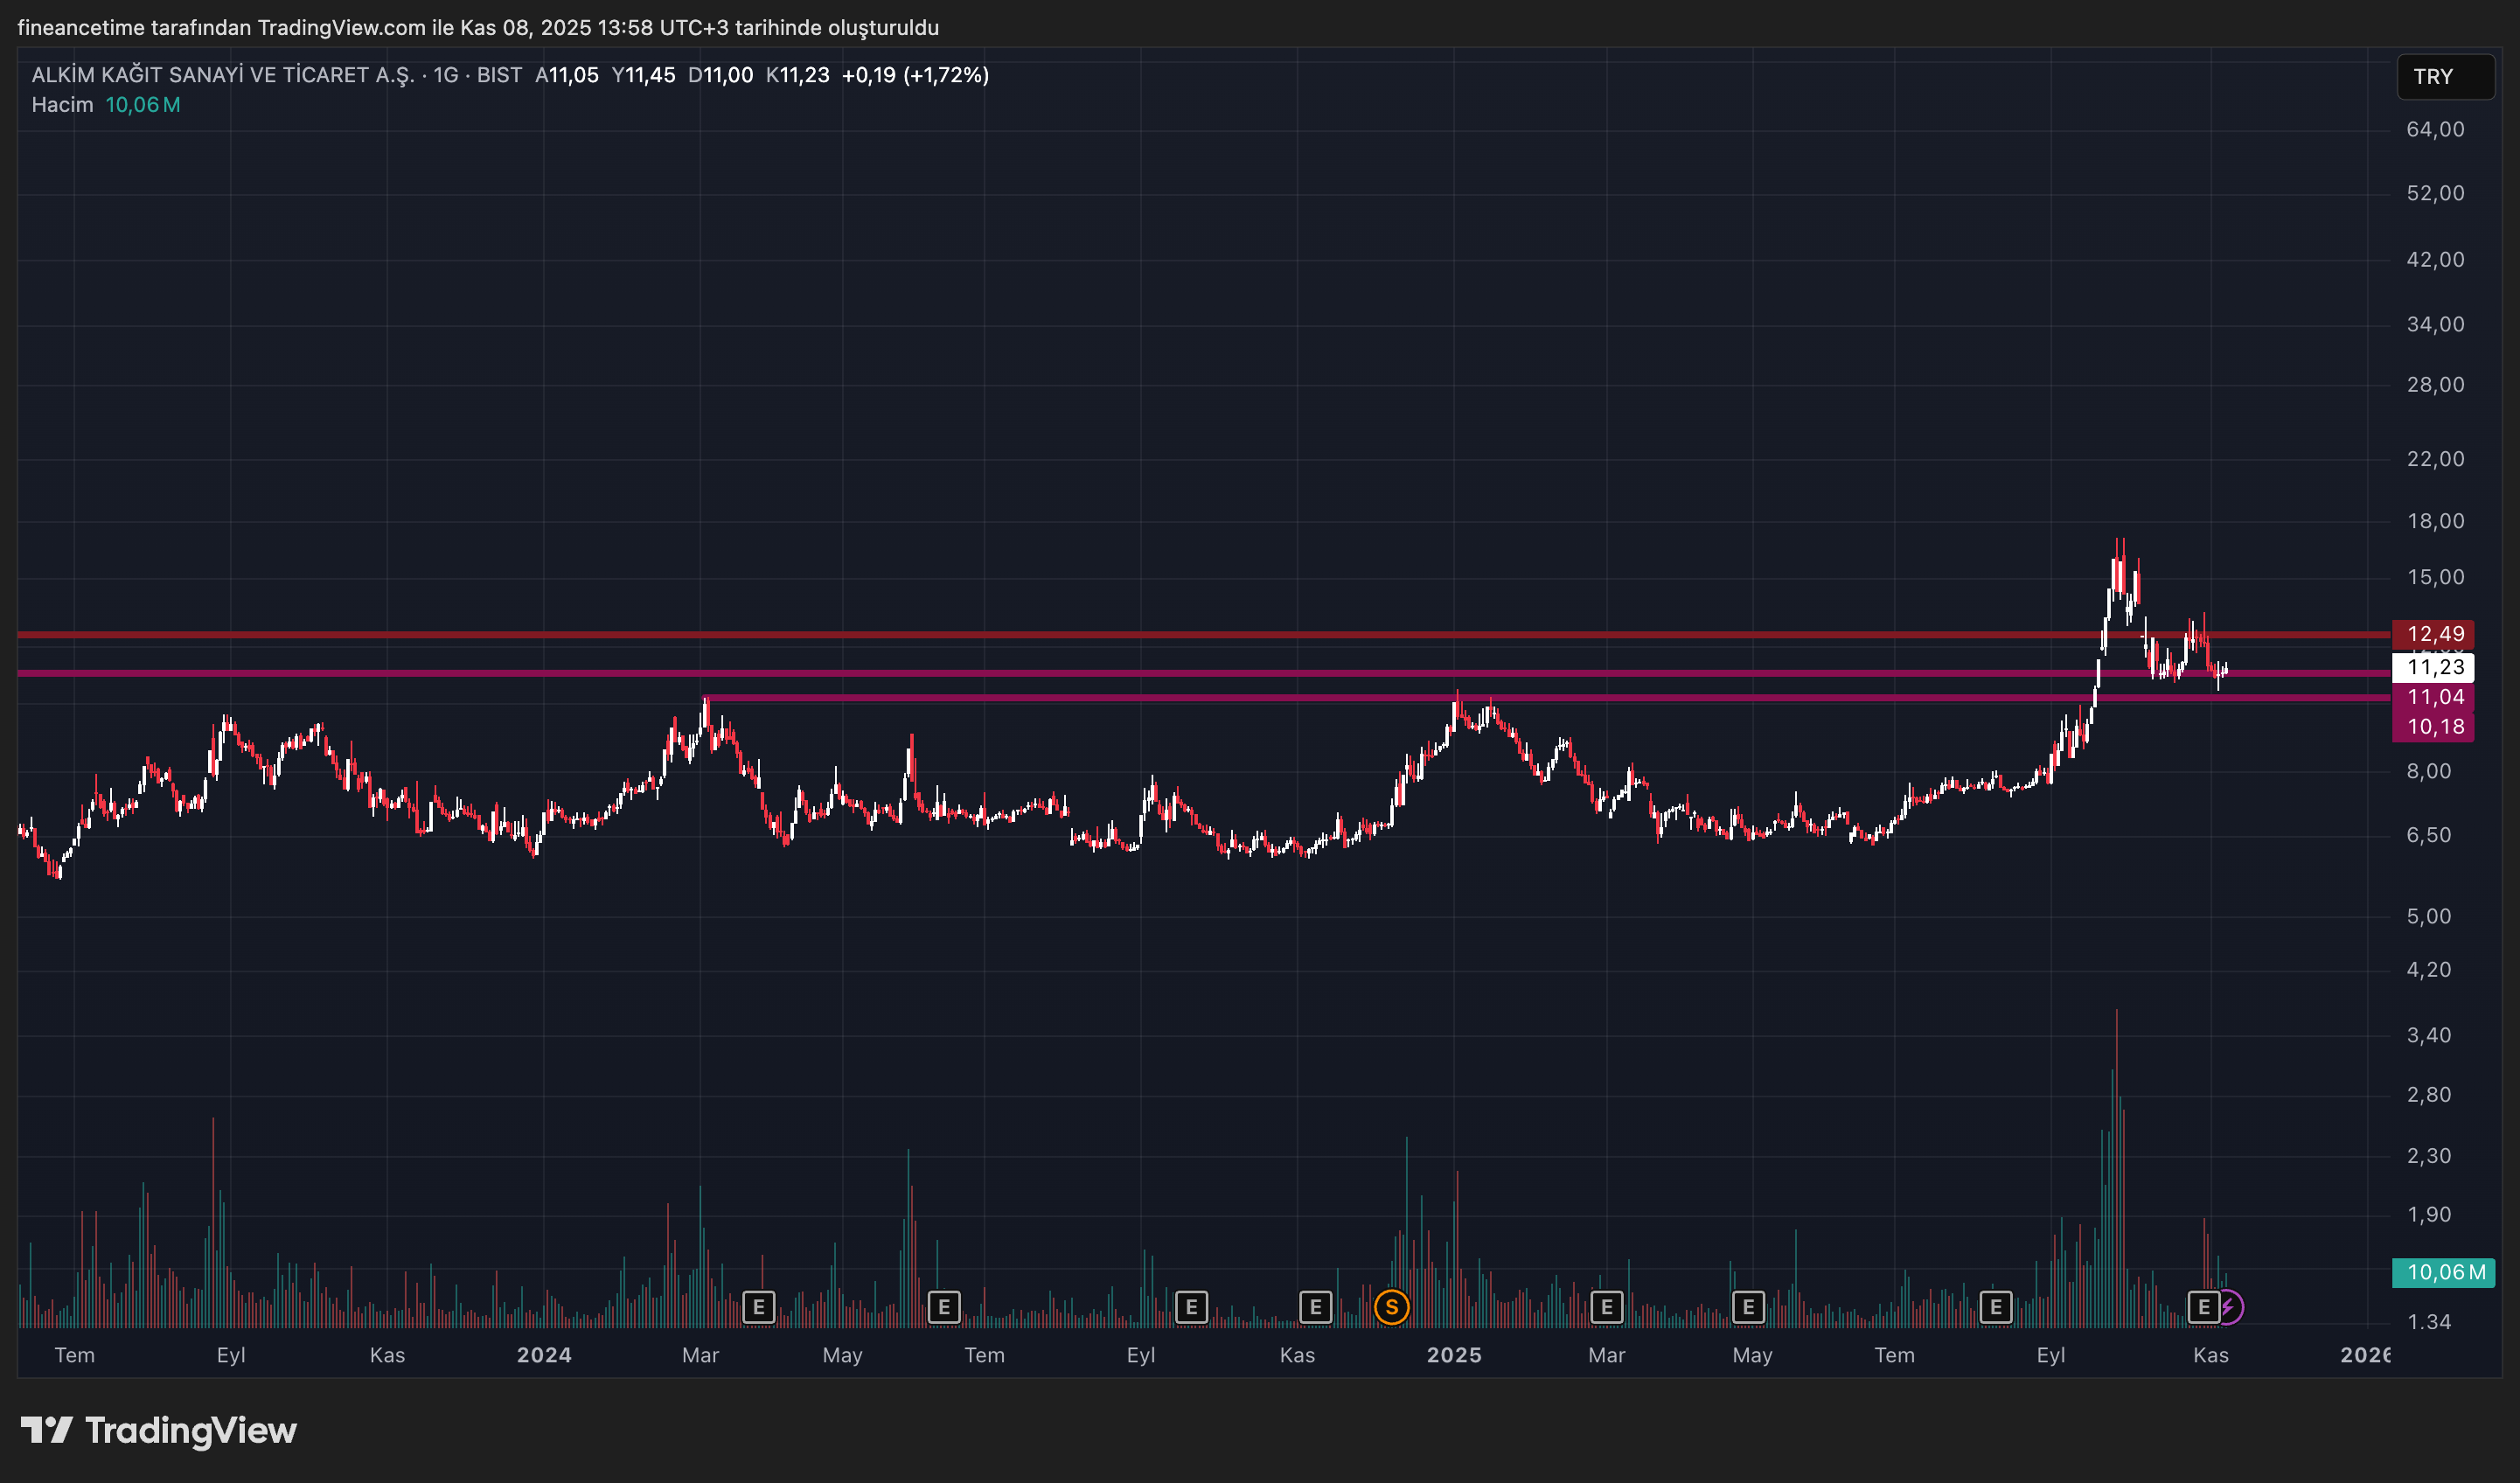
Task: Click the earnings E marker above Kas 2025
Action: pos(2203,1306)
